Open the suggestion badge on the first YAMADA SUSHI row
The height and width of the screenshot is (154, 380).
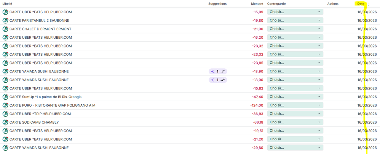(x=218, y=71)
